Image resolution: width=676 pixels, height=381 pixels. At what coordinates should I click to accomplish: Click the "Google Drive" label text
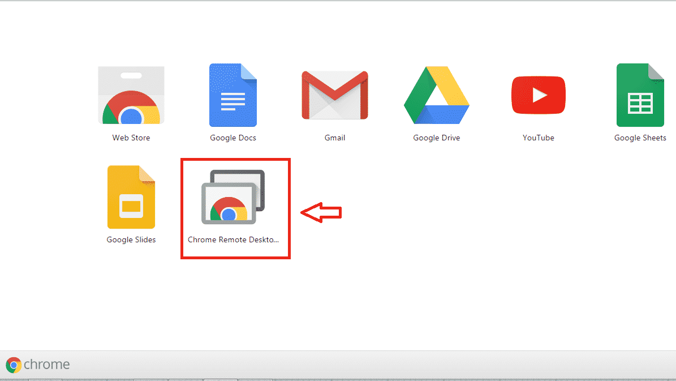(436, 138)
